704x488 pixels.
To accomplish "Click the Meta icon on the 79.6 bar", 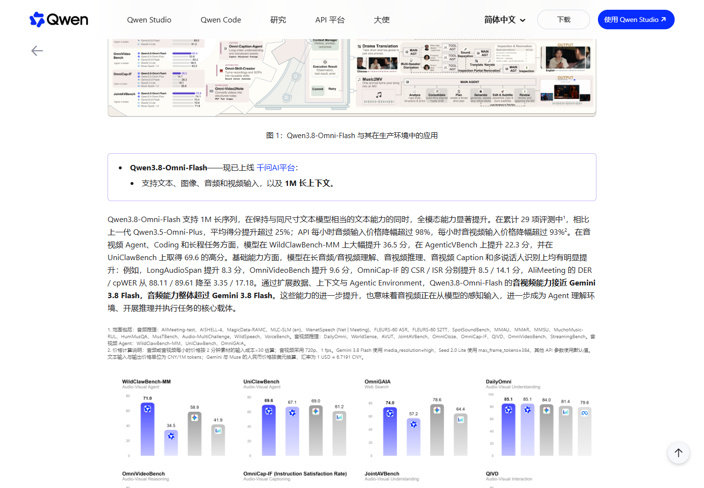I will click(x=585, y=413).
